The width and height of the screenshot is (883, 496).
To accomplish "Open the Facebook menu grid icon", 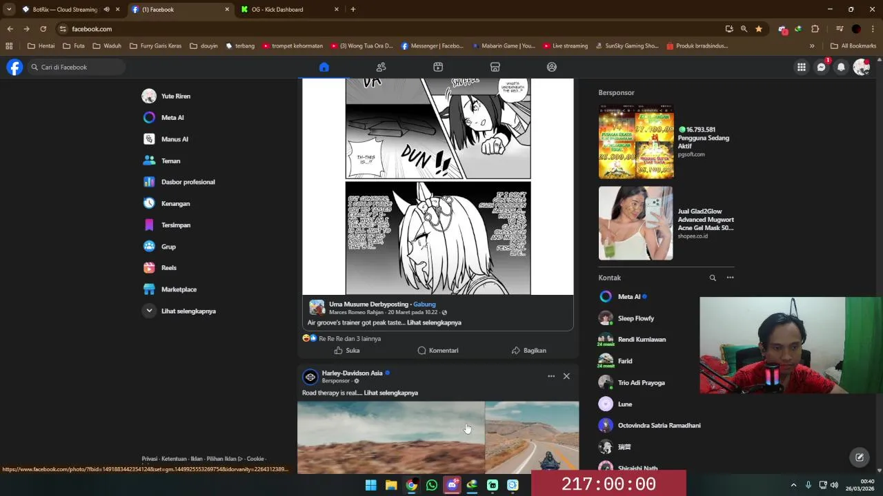I will 801,67.
